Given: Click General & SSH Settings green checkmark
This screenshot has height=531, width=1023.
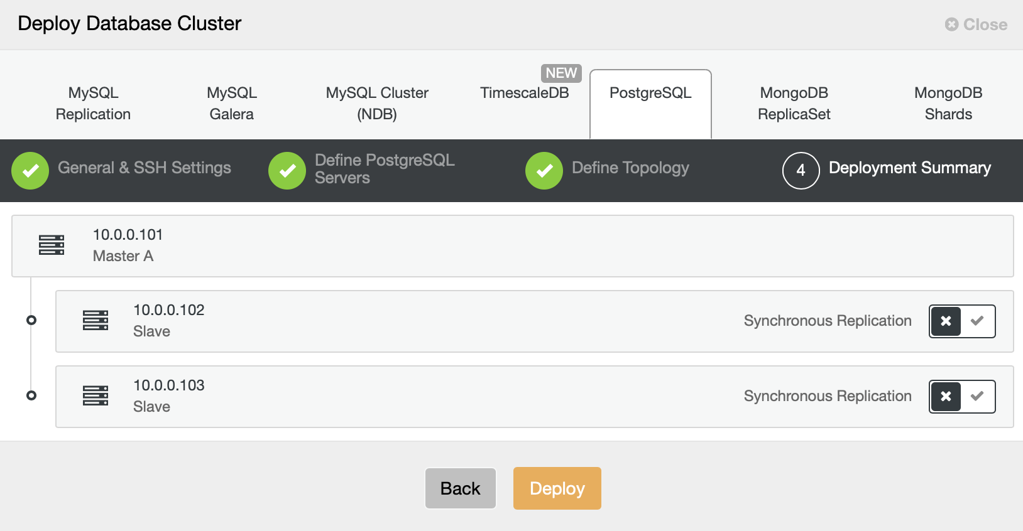Looking at the screenshot, I should pyautogui.click(x=30, y=171).
